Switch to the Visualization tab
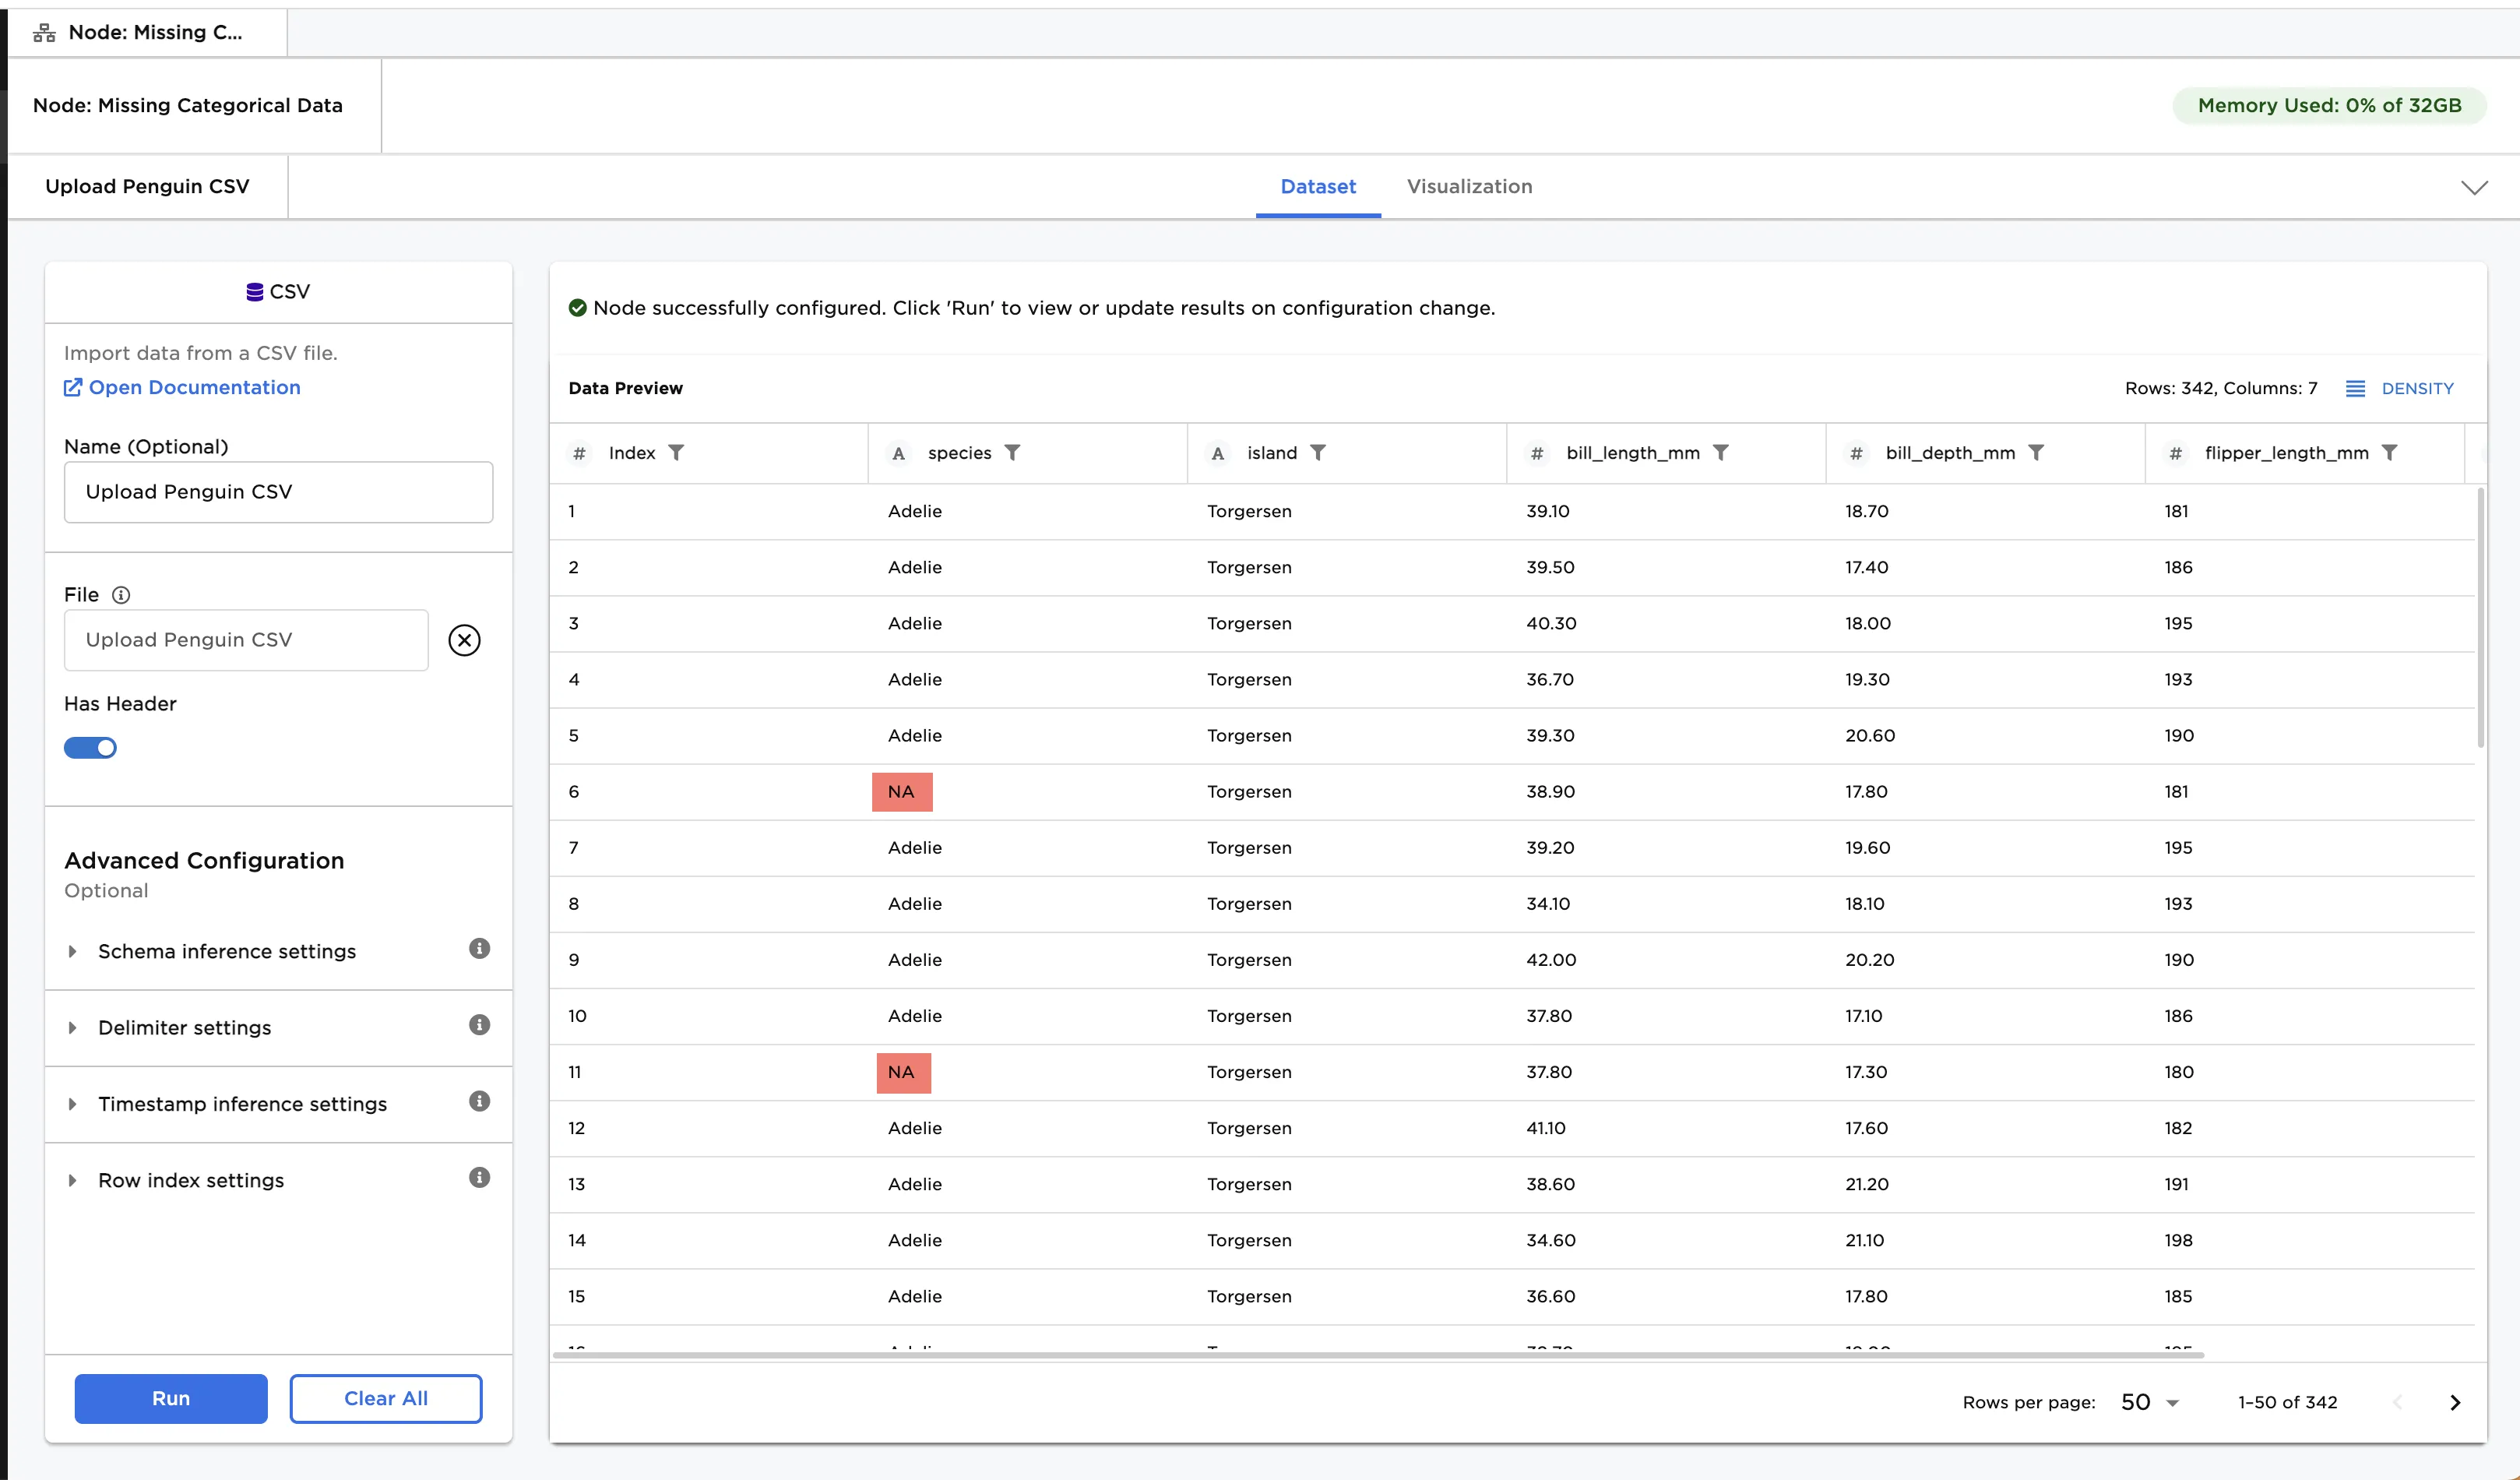The width and height of the screenshot is (2520, 1480). pos(1469,186)
